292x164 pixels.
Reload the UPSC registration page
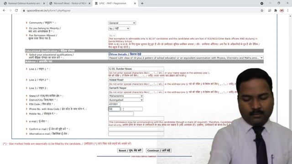(x=16, y=10)
